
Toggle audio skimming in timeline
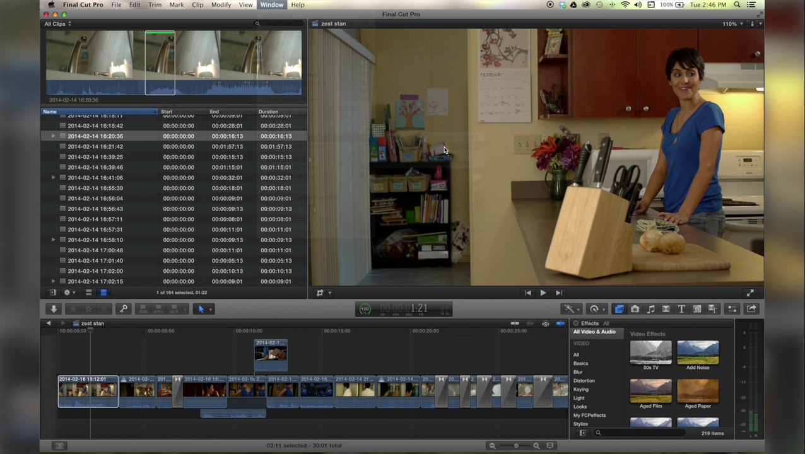tap(530, 323)
